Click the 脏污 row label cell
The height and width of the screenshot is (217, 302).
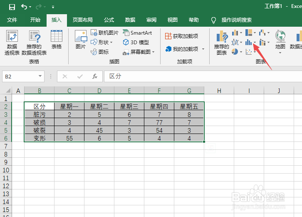tap(39, 114)
